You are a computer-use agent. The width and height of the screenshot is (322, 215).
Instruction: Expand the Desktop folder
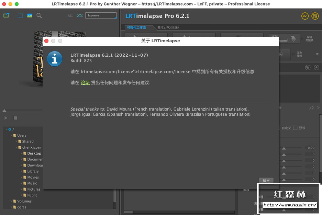click(x=21, y=153)
